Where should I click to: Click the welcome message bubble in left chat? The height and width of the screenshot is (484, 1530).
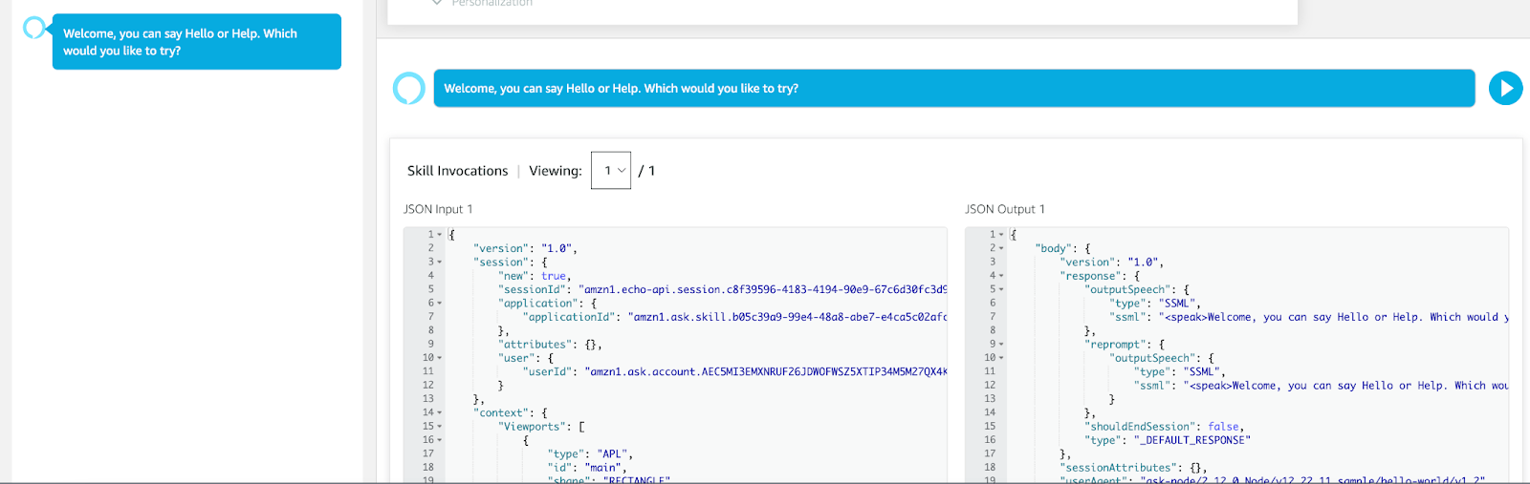pos(196,42)
